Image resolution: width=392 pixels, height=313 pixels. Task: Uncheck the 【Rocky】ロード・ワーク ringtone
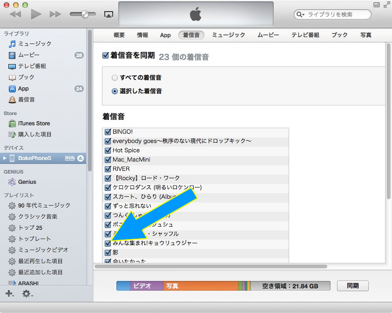(x=108, y=178)
